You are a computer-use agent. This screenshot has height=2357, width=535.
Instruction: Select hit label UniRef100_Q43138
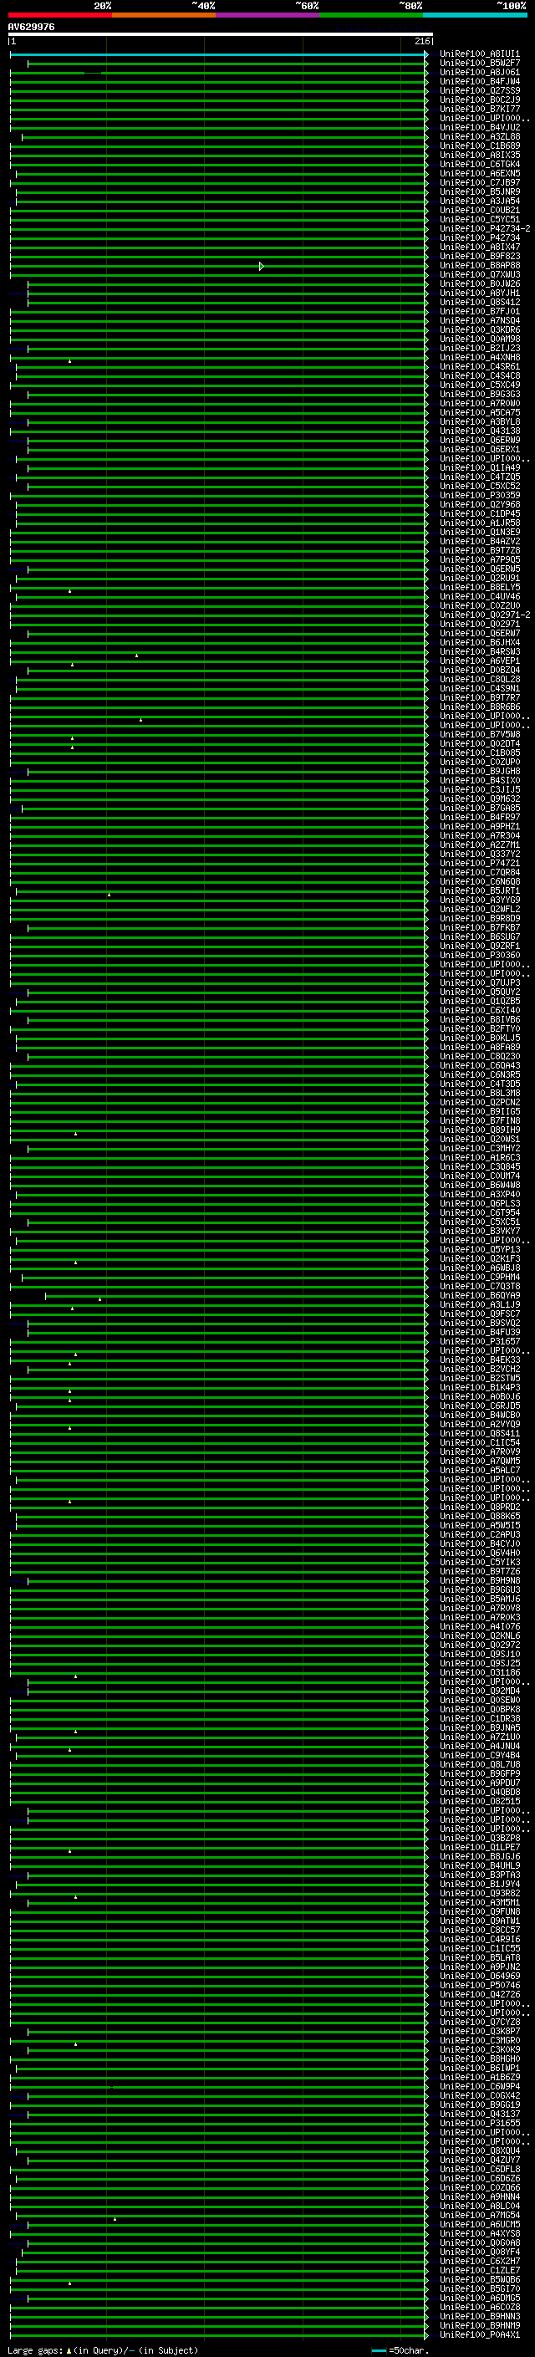(x=479, y=431)
